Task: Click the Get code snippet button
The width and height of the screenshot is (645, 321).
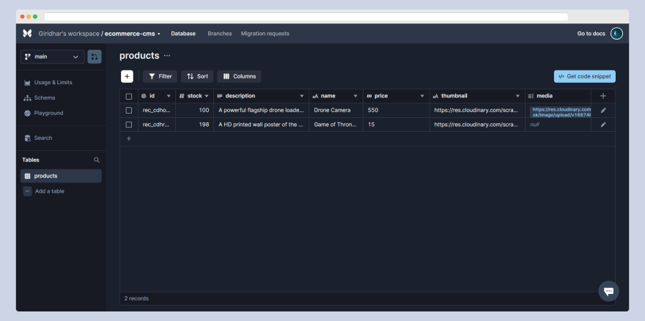Action: tap(585, 76)
